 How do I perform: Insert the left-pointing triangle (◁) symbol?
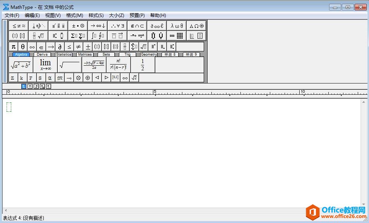(97, 78)
